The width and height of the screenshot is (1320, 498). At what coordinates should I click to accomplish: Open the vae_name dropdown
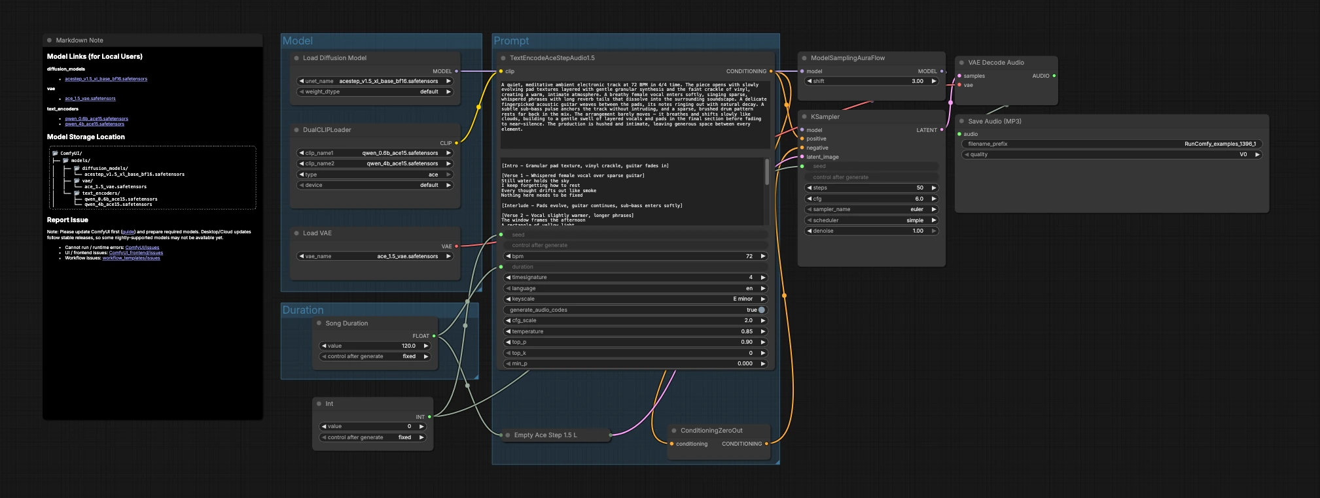pos(375,256)
